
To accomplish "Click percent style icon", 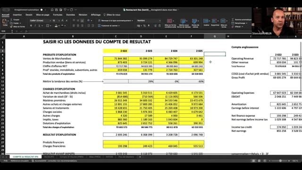I will (144, 25).
